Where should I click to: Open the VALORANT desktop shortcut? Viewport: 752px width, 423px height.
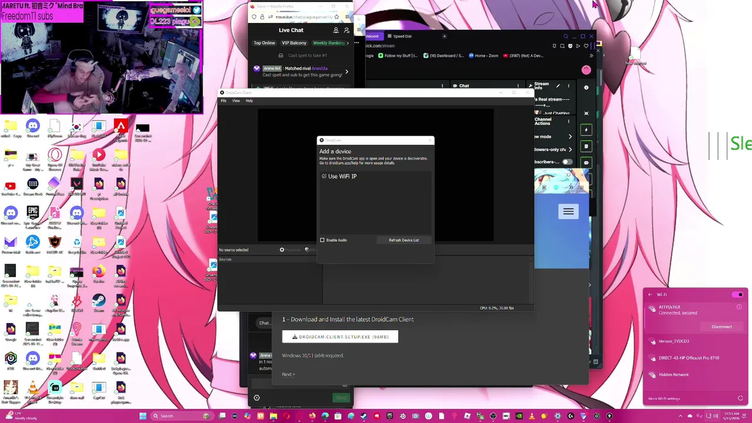77,187
